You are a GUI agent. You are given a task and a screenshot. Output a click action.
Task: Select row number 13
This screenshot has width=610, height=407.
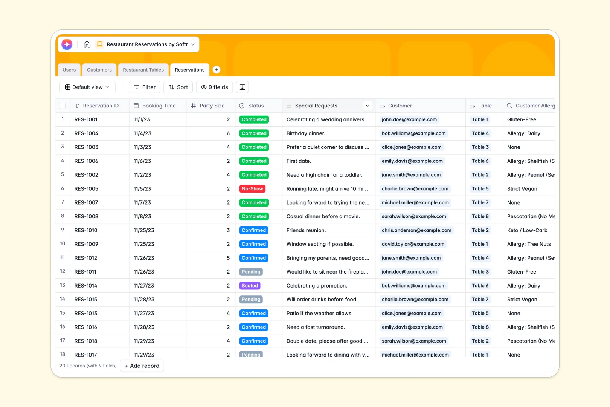(x=63, y=285)
